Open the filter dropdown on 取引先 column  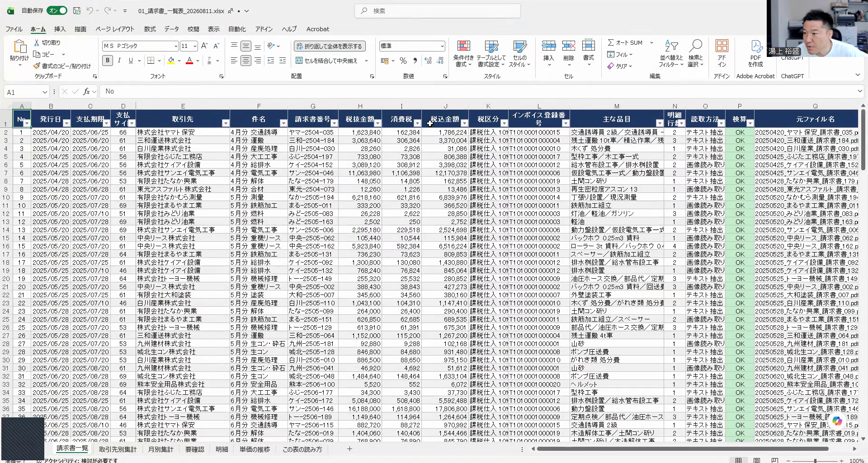(x=226, y=123)
